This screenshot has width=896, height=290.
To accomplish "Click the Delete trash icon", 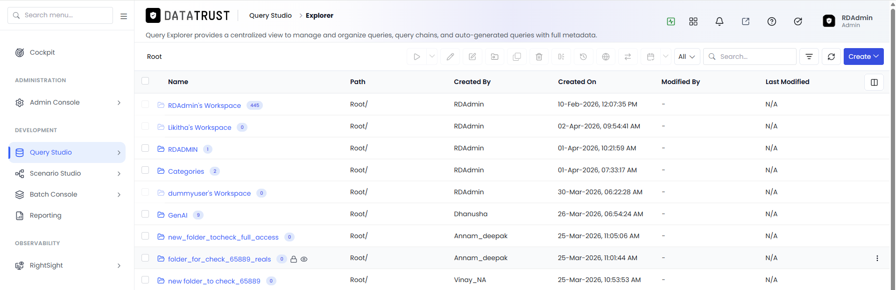I will pyautogui.click(x=539, y=57).
